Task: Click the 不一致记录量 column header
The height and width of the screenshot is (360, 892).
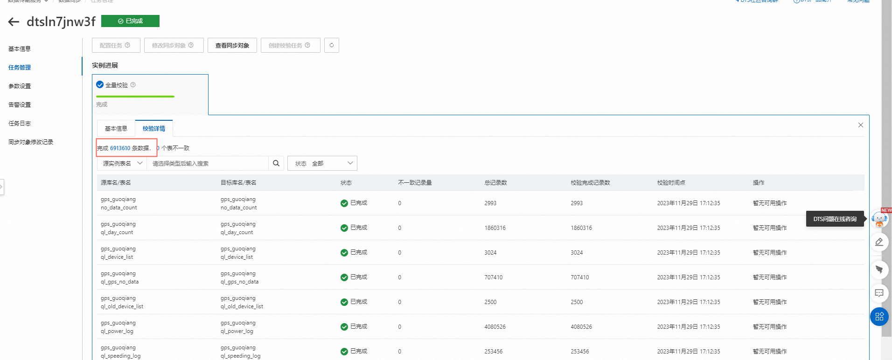Action: click(x=415, y=183)
